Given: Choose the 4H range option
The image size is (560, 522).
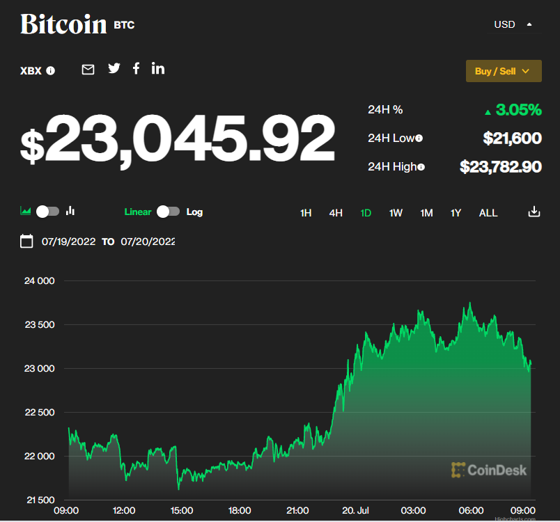Looking at the screenshot, I should [336, 213].
